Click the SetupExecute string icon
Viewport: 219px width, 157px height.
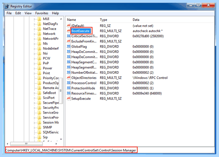[x=69, y=98]
